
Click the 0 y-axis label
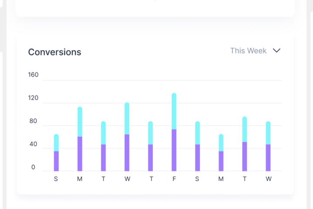coord(33,168)
